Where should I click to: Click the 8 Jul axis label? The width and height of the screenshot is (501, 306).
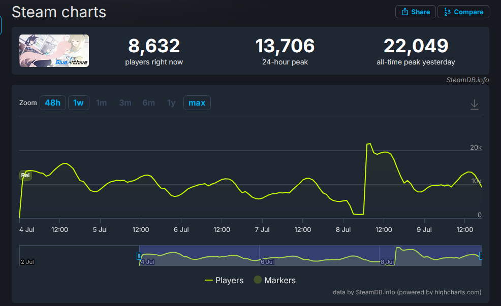pos(343,229)
